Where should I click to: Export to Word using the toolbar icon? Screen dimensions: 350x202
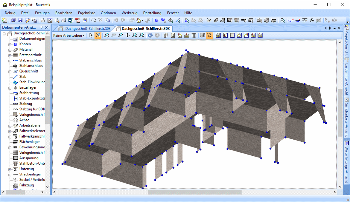pyautogui.click(x=71, y=20)
